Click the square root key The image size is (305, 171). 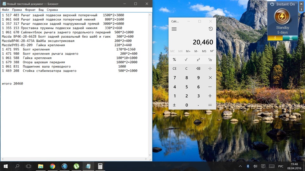point(186,60)
